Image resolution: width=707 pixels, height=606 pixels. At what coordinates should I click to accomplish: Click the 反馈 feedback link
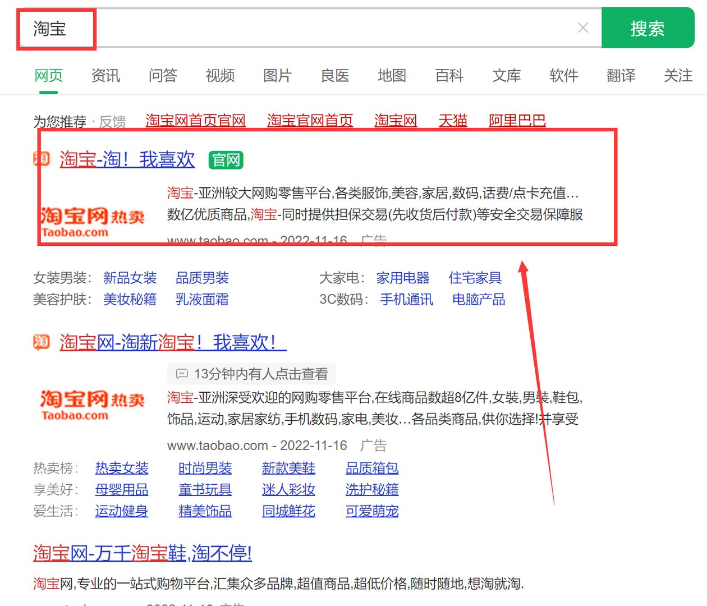(x=114, y=121)
